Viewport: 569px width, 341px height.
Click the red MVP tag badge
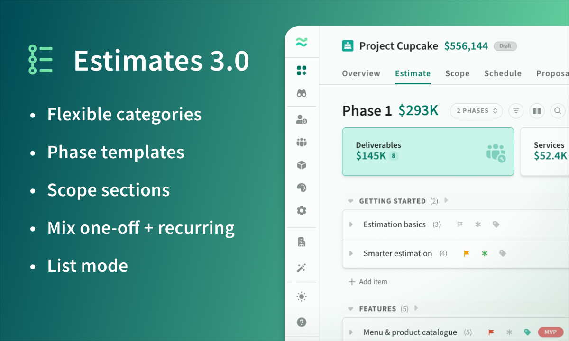click(x=550, y=332)
